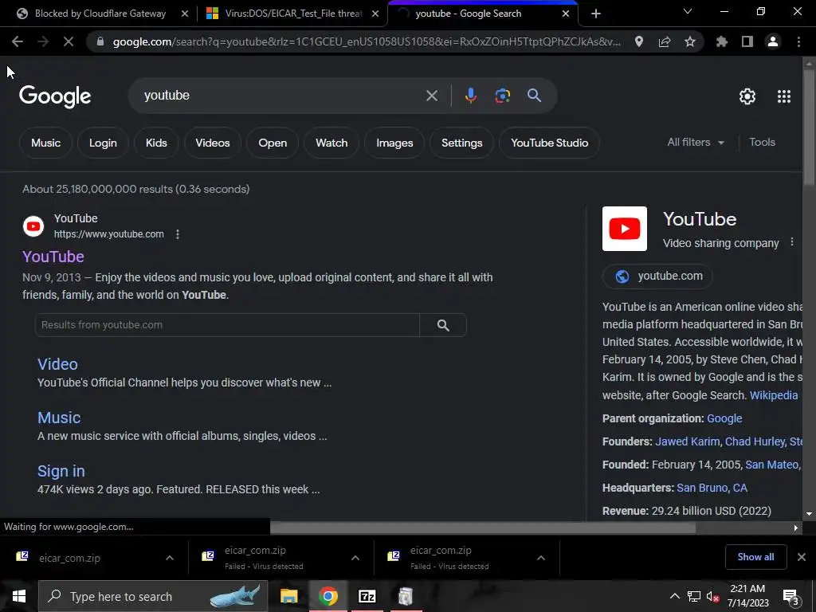The width and height of the screenshot is (816, 612).
Task: Open the Sign in sitelink
Action: (61, 471)
